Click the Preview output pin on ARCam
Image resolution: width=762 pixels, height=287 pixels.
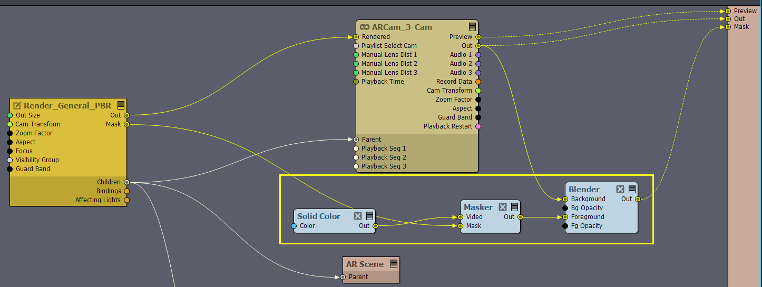478,37
